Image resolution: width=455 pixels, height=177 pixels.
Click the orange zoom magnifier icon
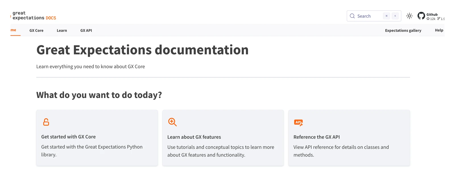coord(172,122)
